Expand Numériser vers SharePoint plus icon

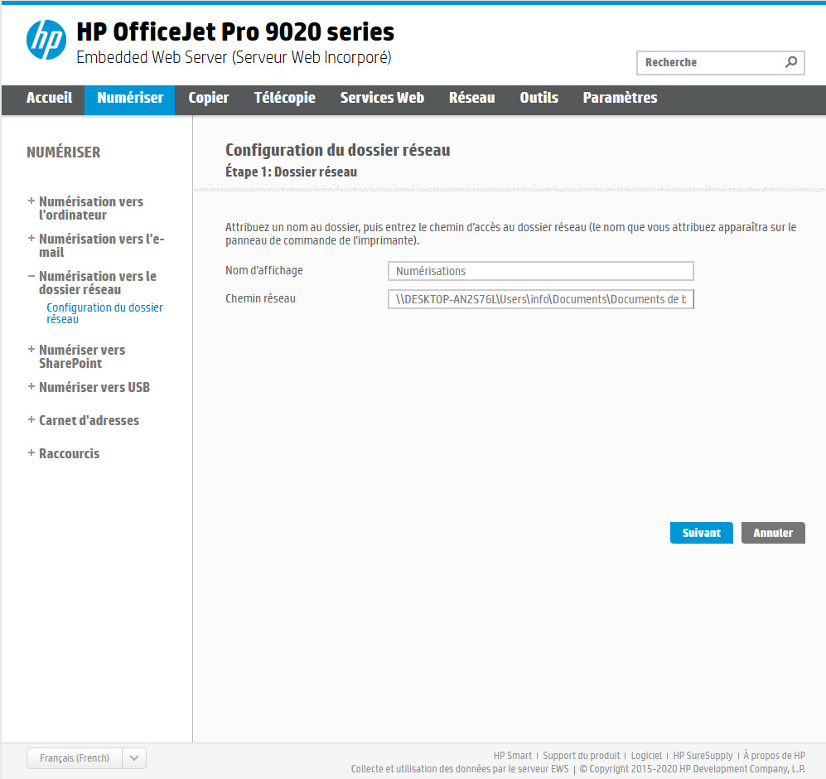(31, 350)
